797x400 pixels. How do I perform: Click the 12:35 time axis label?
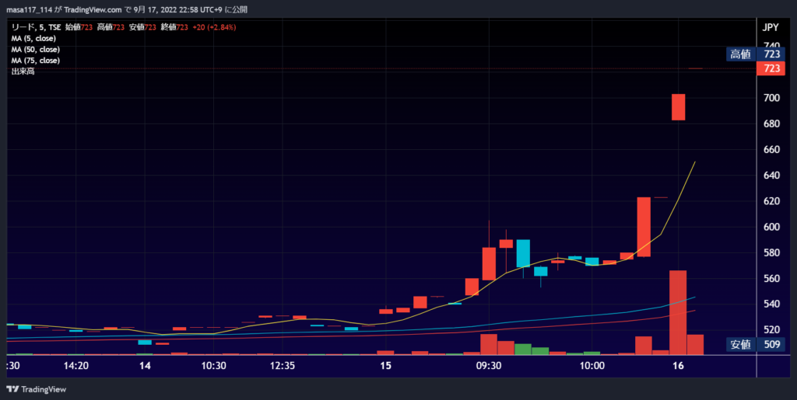pos(283,366)
